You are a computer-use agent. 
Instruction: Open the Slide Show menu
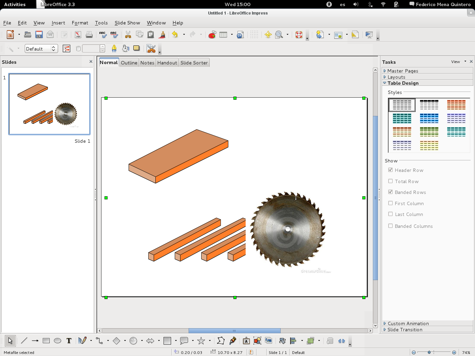point(127,23)
